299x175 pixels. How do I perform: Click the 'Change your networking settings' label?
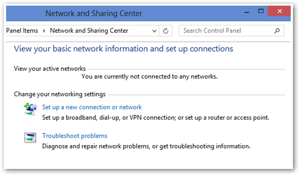click(60, 94)
